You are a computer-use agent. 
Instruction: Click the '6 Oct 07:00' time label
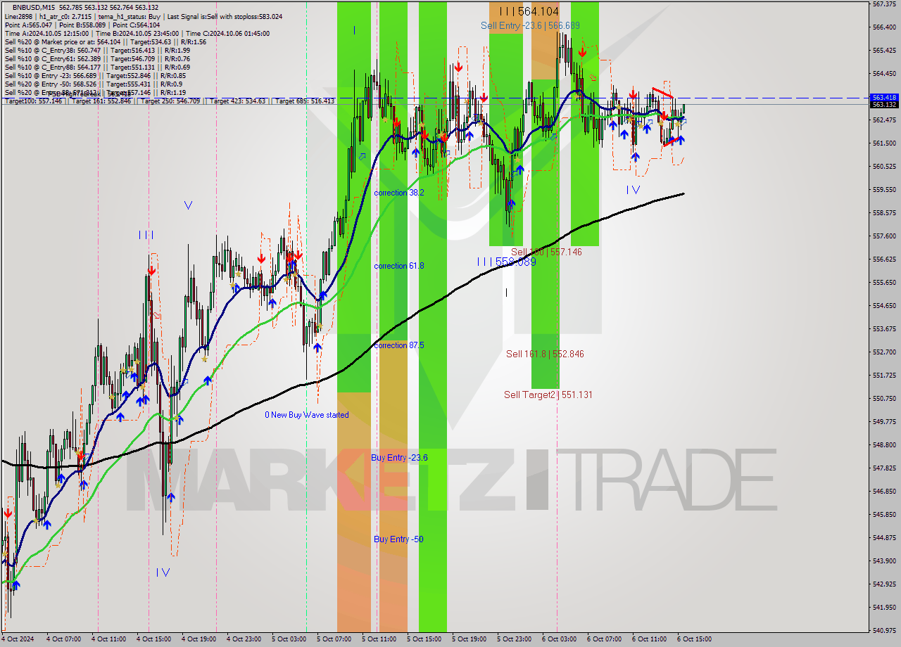604,639
